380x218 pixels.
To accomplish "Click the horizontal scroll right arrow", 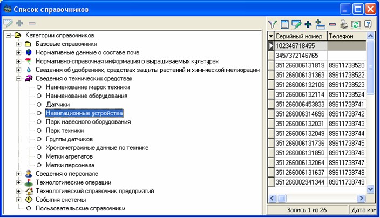I will pos(361,199).
